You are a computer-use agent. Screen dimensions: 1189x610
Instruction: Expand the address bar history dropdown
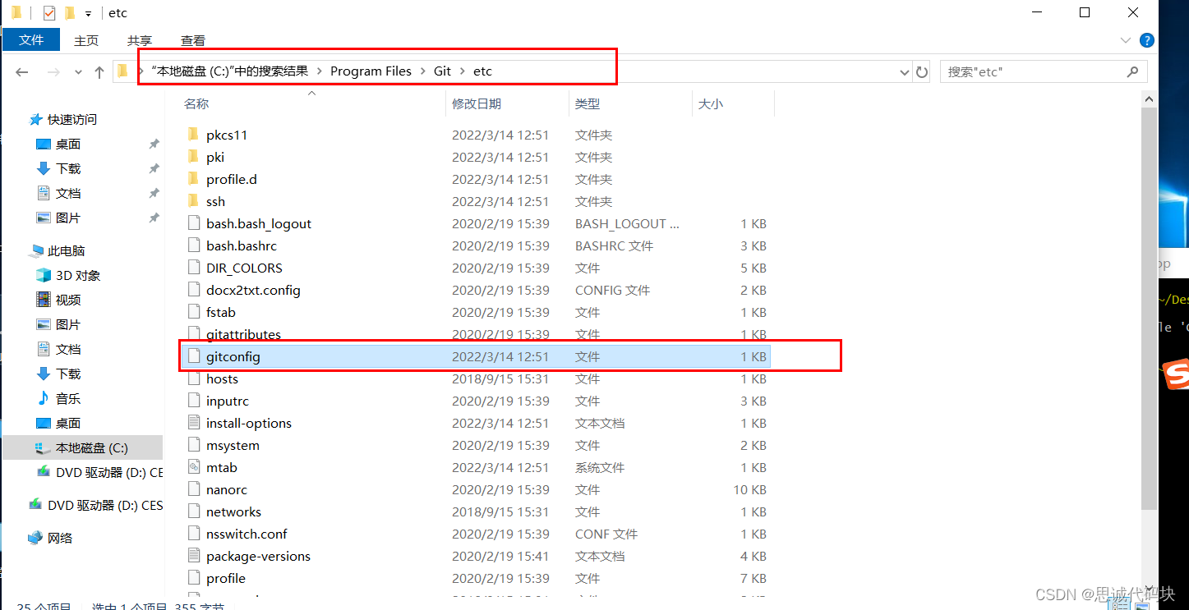[x=906, y=72]
